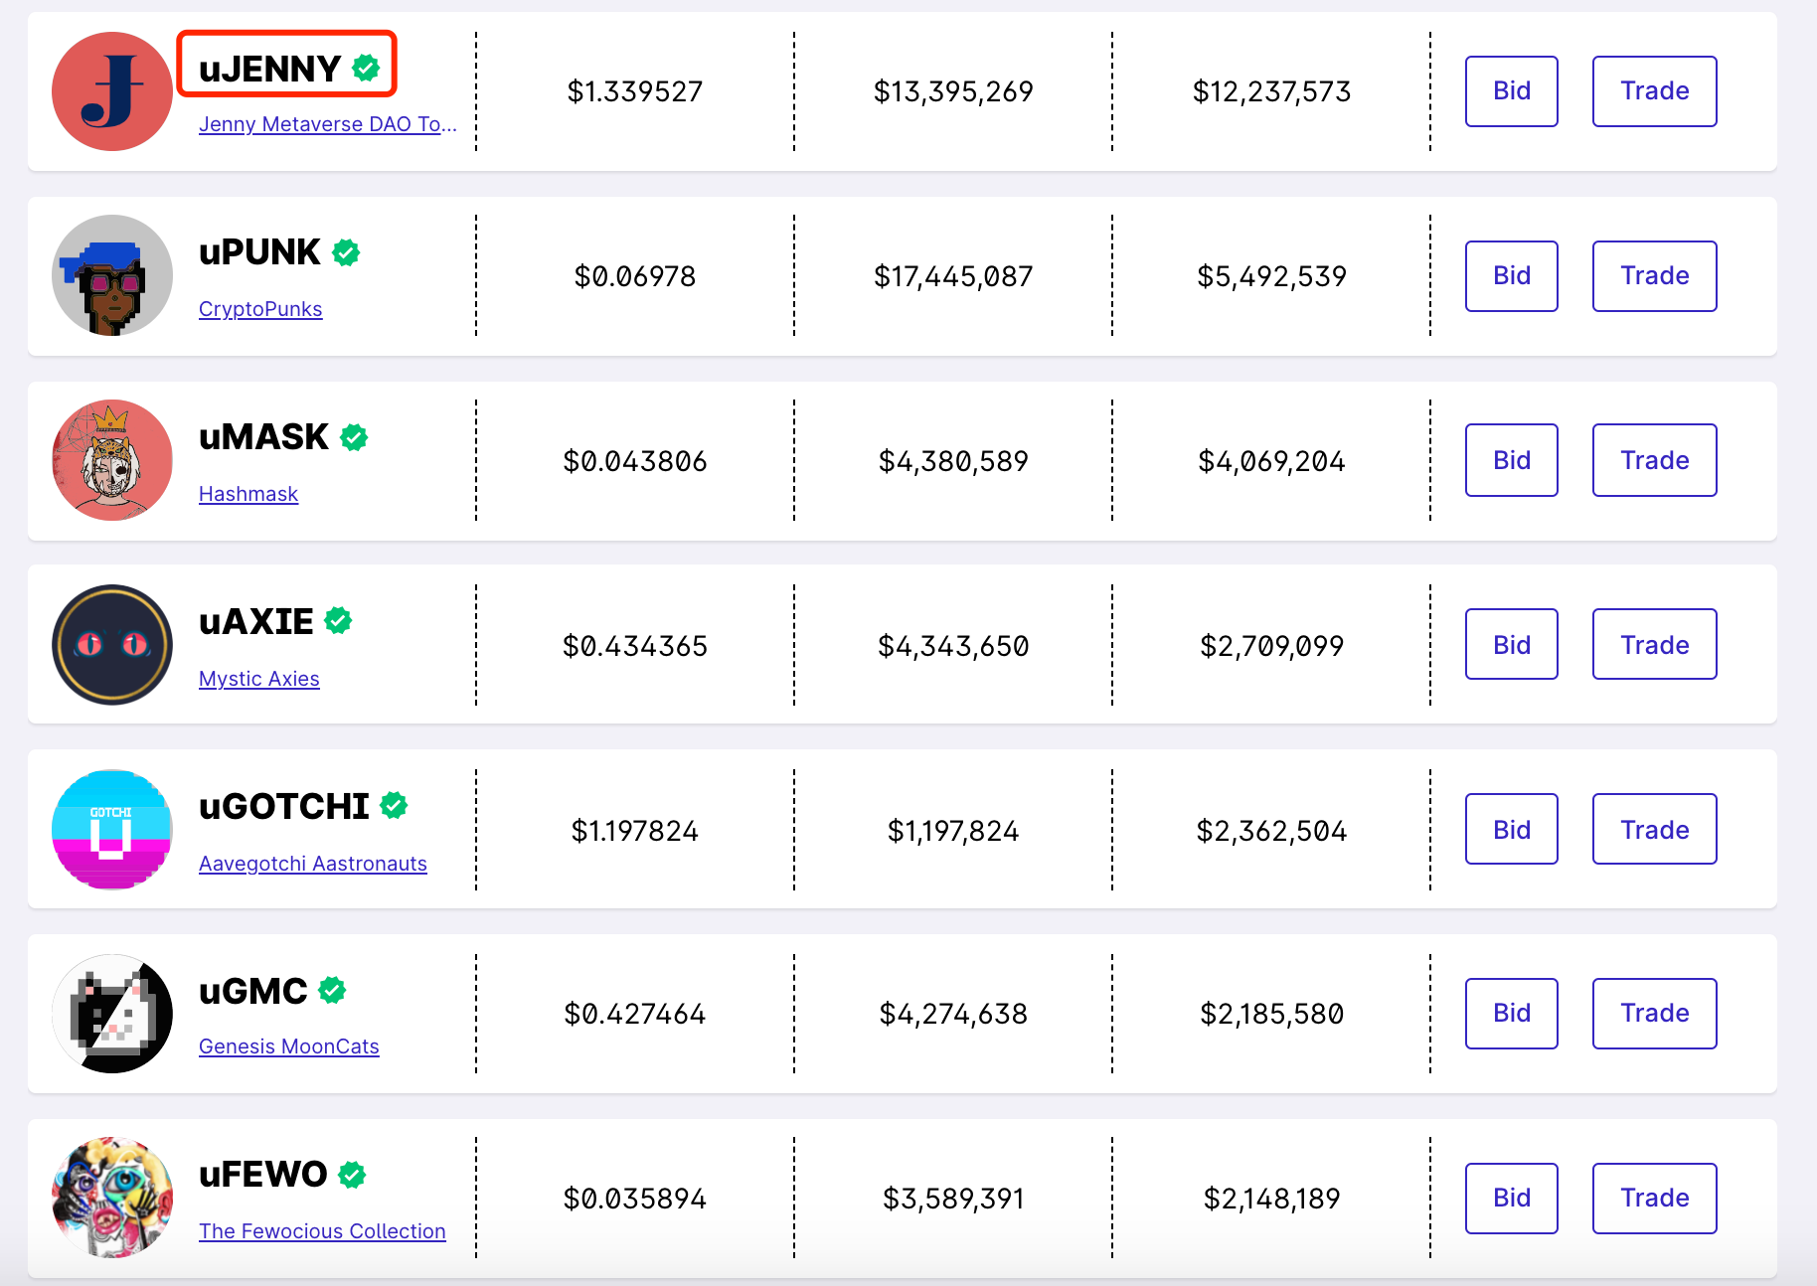The image size is (1817, 1286).
Task: Click the uAXIE red-eyed token icon
Action: tap(111, 645)
